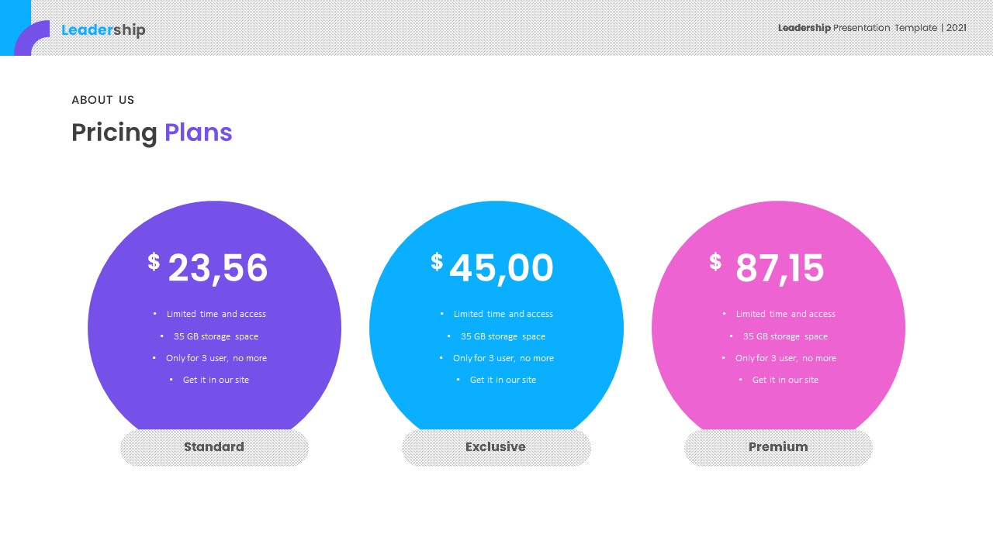Click 'Limited time and access' in the blue circle
This screenshot has width=993, height=558.
[503, 314]
